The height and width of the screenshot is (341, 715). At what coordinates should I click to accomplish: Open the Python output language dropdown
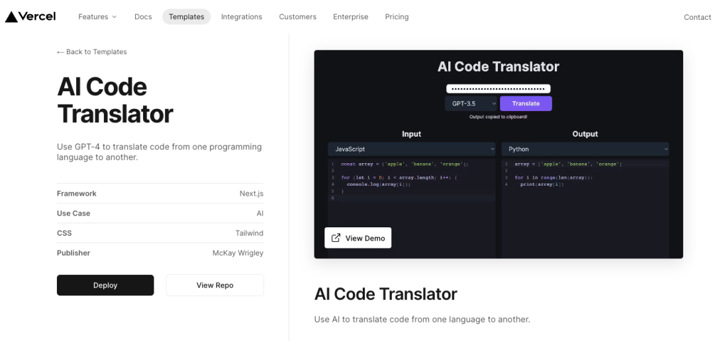[x=585, y=149]
